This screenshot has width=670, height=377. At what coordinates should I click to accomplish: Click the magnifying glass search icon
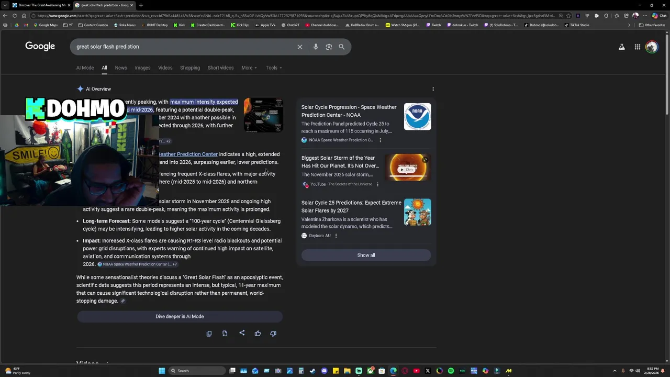pos(341,47)
